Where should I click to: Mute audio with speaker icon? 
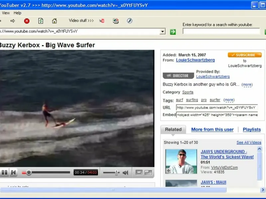point(125,172)
